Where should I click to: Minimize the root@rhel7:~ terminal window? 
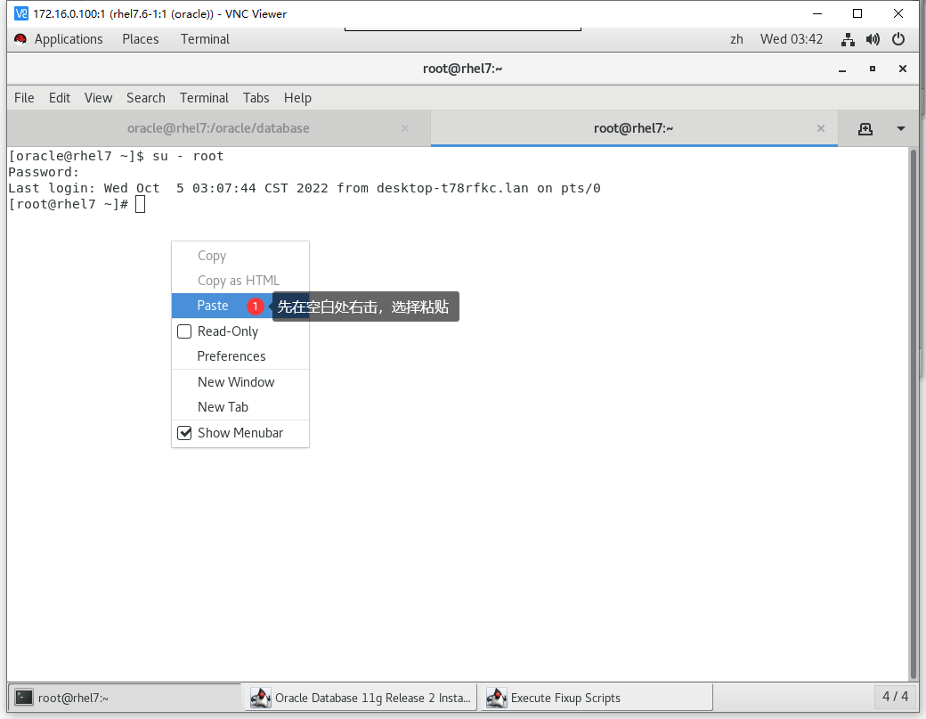(x=842, y=69)
